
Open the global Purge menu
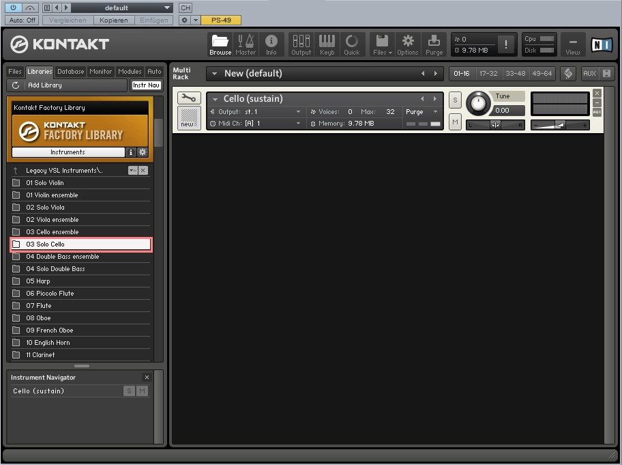pyautogui.click(x=434, y=44)
